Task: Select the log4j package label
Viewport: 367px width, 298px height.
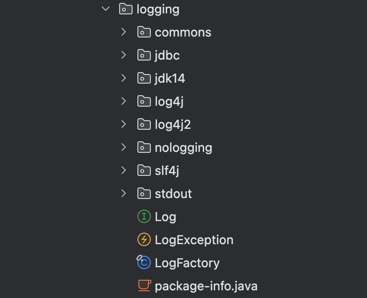Action: 169,101
